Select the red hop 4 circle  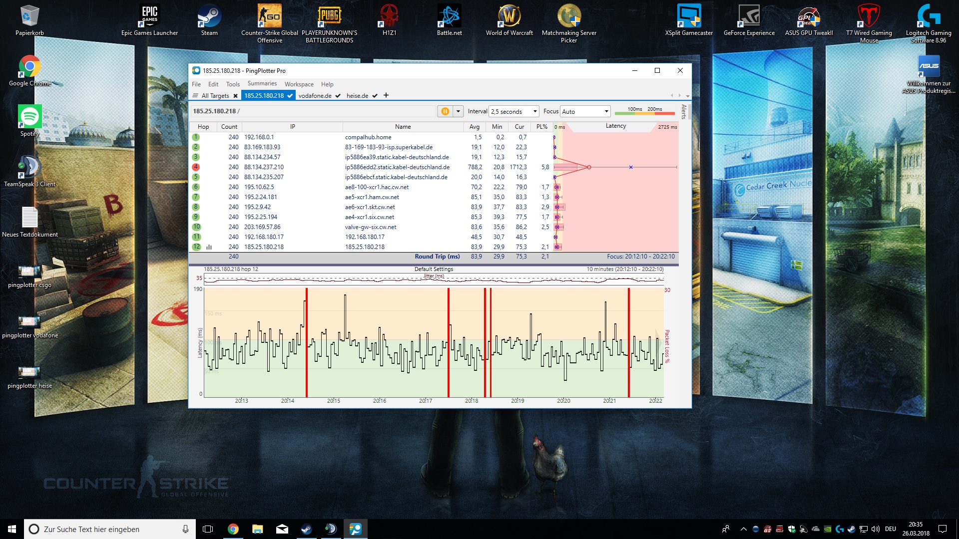pyautogui.click(x=196, y=167)
